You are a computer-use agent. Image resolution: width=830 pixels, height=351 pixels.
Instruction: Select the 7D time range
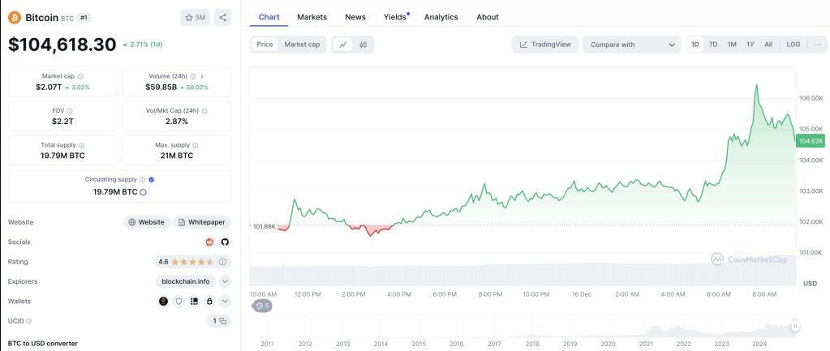[x=713, y=45]
